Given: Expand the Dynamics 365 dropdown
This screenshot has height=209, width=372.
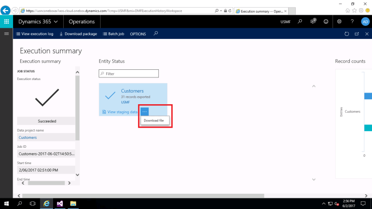Looking at the screenshot, I should (38, 22).
